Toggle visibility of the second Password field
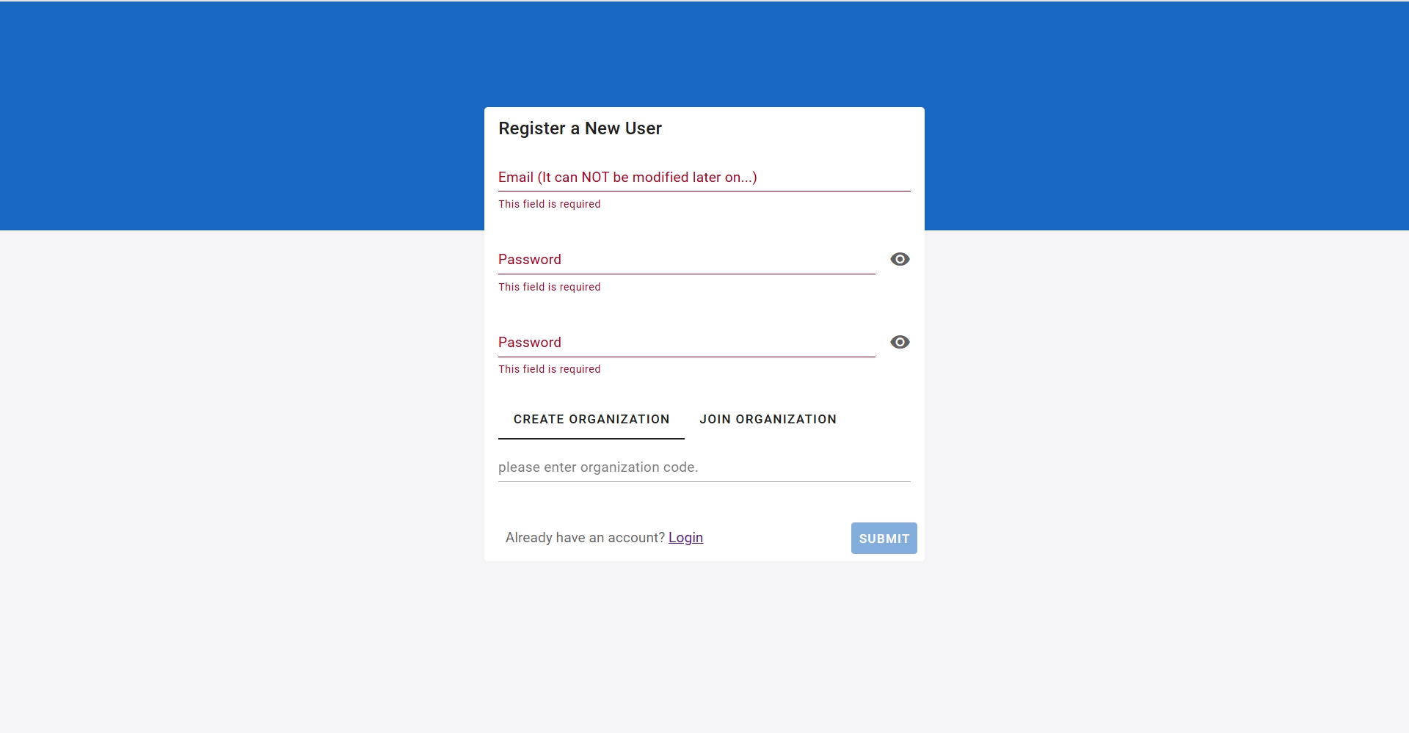1409x733 pixels. click(x=900, y=342)
